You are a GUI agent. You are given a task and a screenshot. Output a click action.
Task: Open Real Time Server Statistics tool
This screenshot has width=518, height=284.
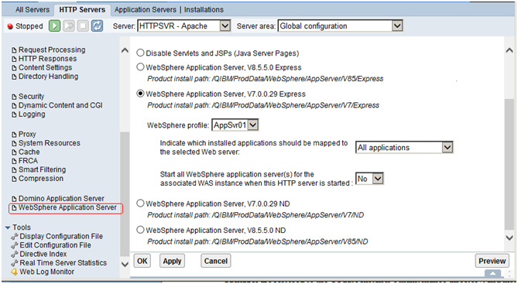[x=63, y=263]
